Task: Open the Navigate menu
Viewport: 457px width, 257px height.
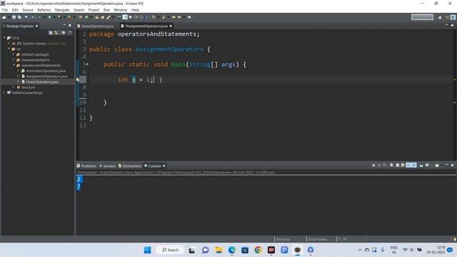Action: [62, 10]
